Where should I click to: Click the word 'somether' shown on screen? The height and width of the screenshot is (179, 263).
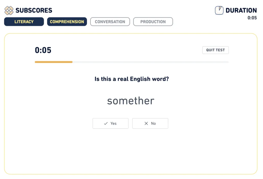tap(131, 101)
